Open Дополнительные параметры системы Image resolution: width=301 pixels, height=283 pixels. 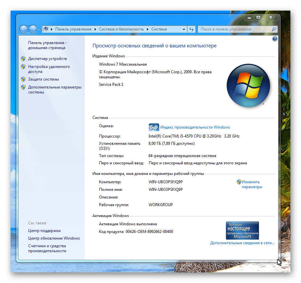(54, 89)
